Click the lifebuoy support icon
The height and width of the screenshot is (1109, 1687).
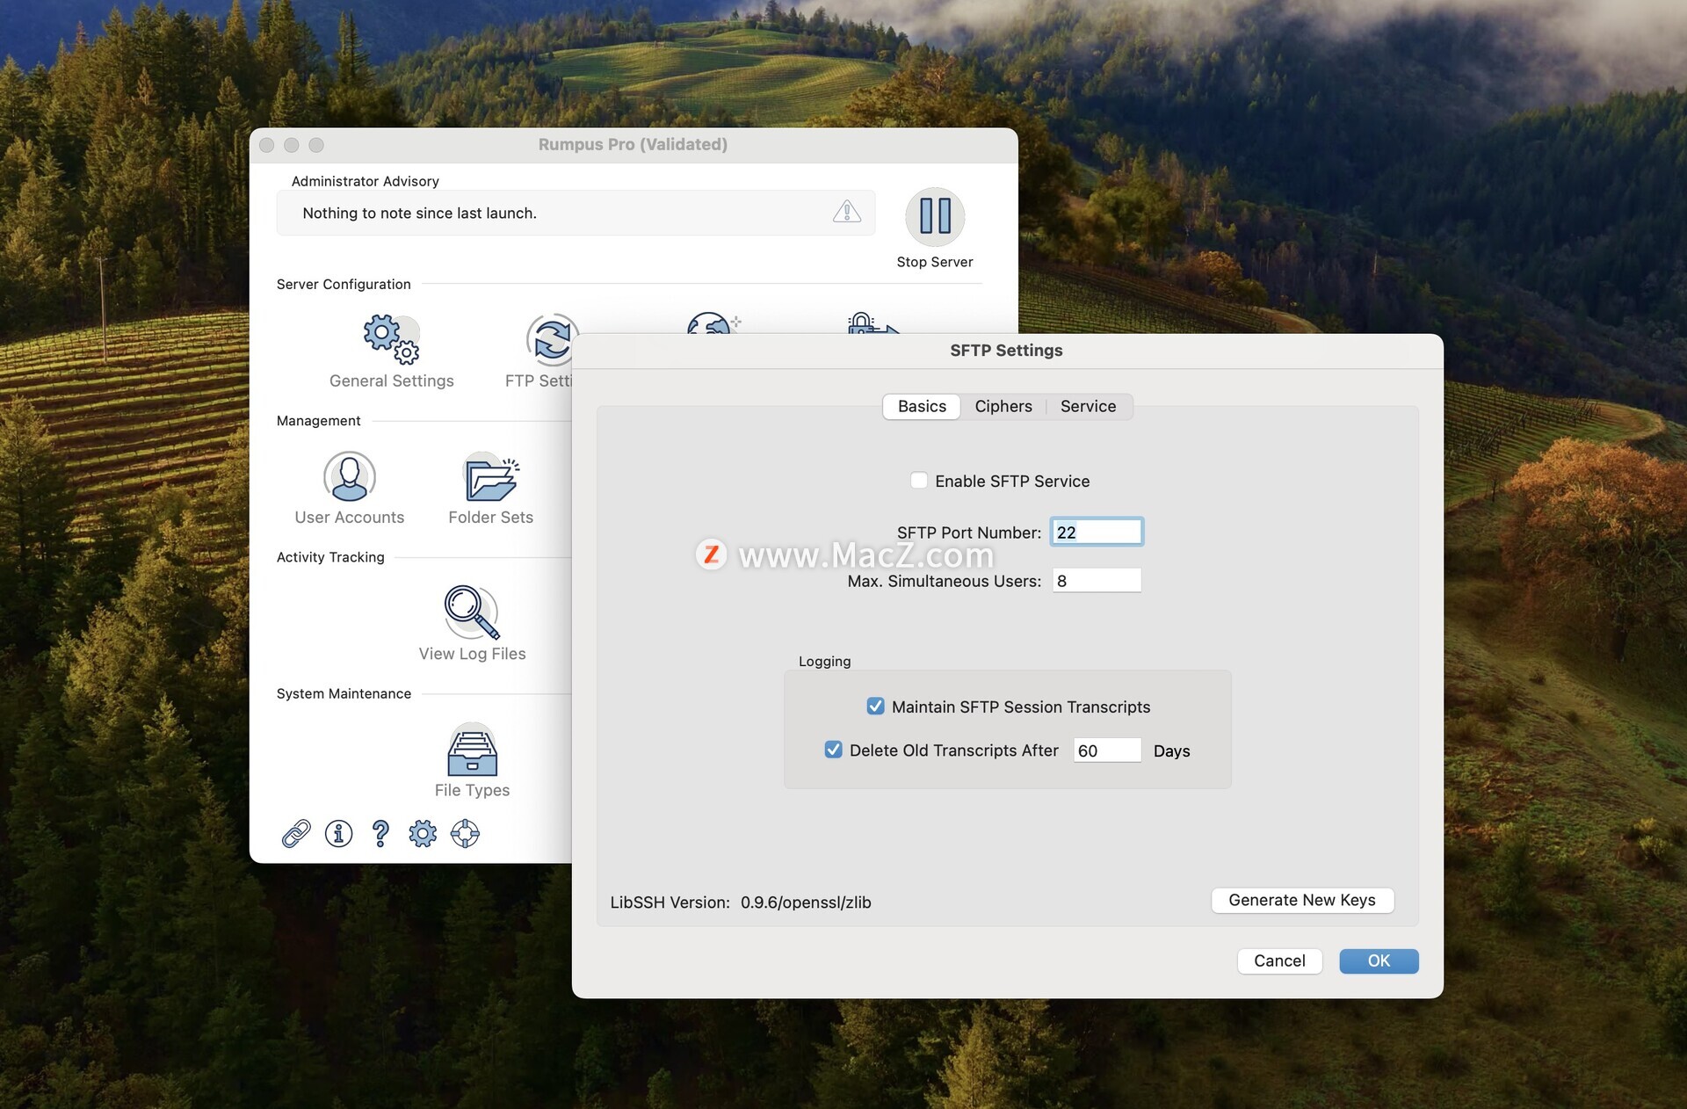[465, 833]
